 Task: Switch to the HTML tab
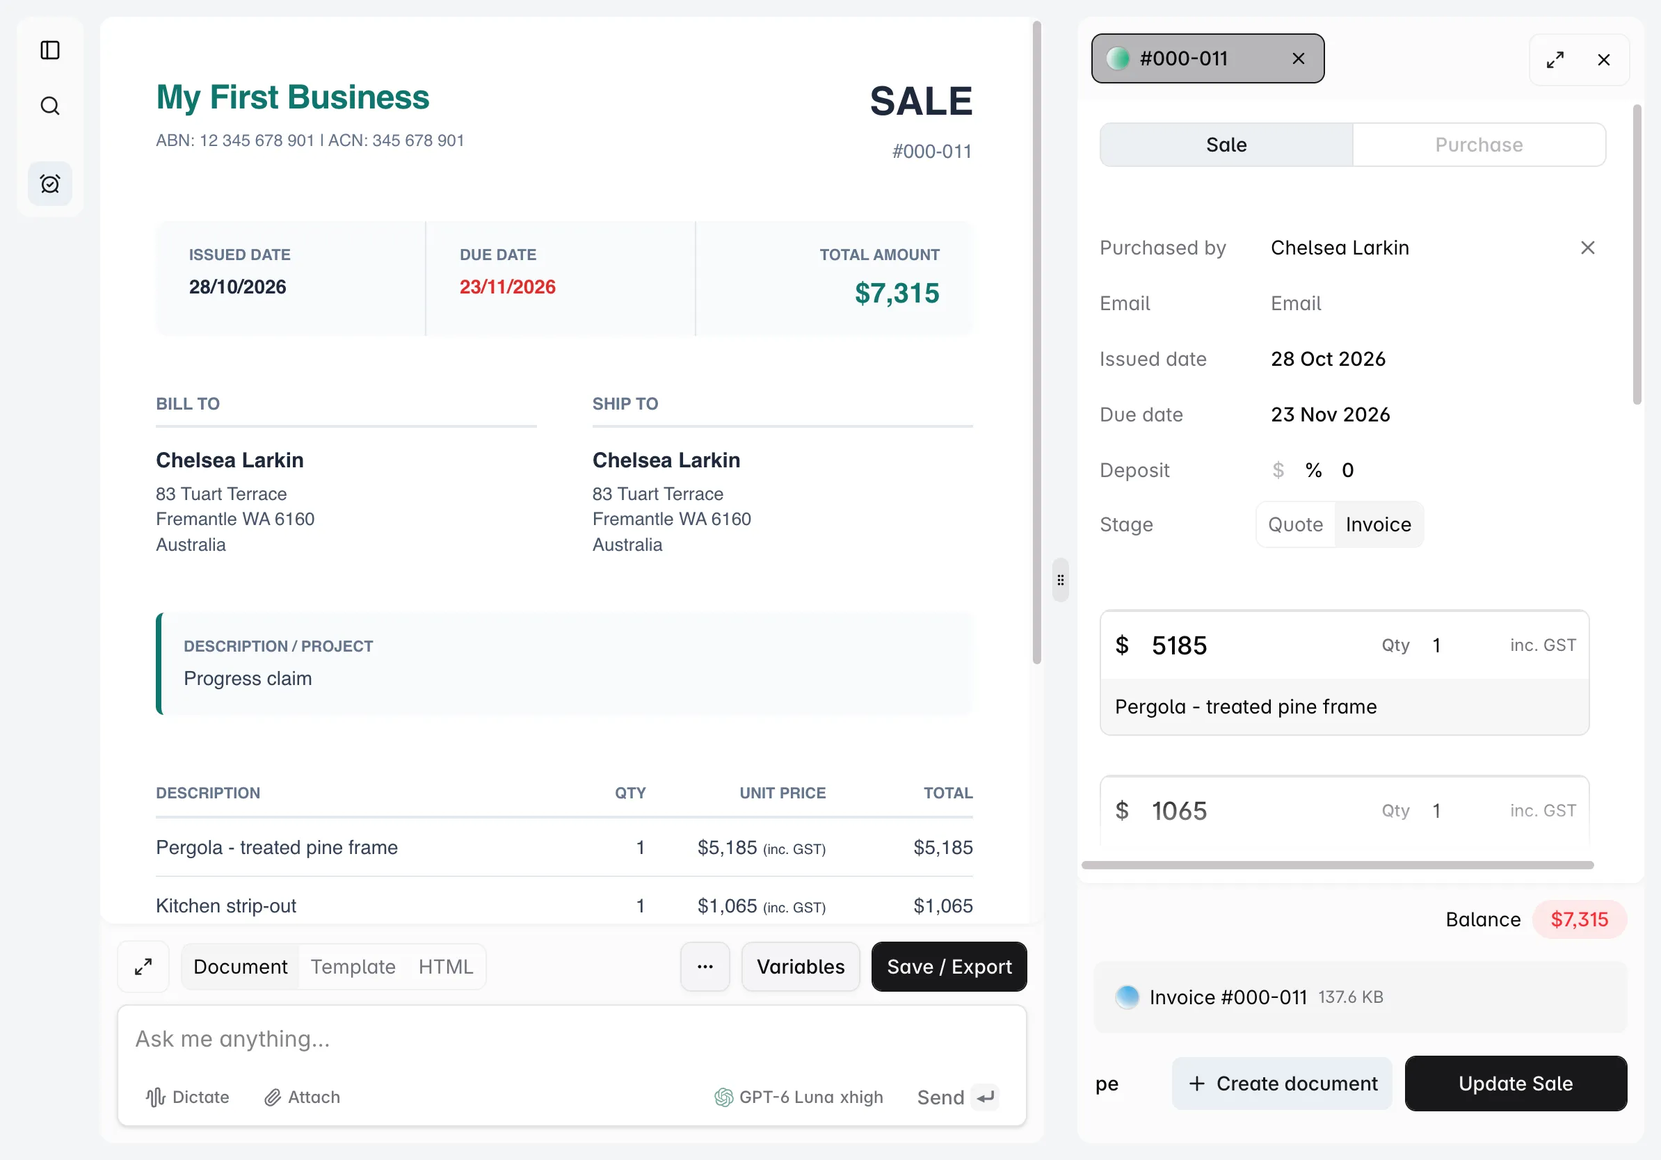446,967
